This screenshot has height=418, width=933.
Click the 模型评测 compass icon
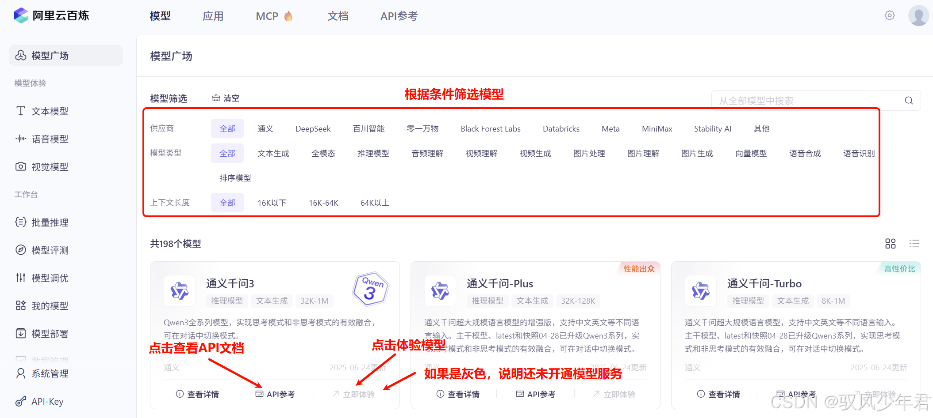click(x=21, y=250)
